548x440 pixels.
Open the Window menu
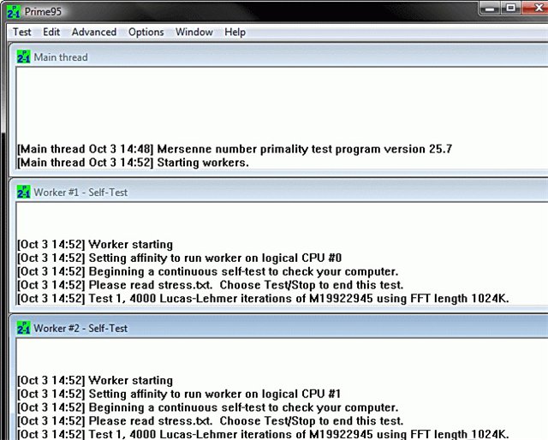pyautogui.click(x=194, y=33)
